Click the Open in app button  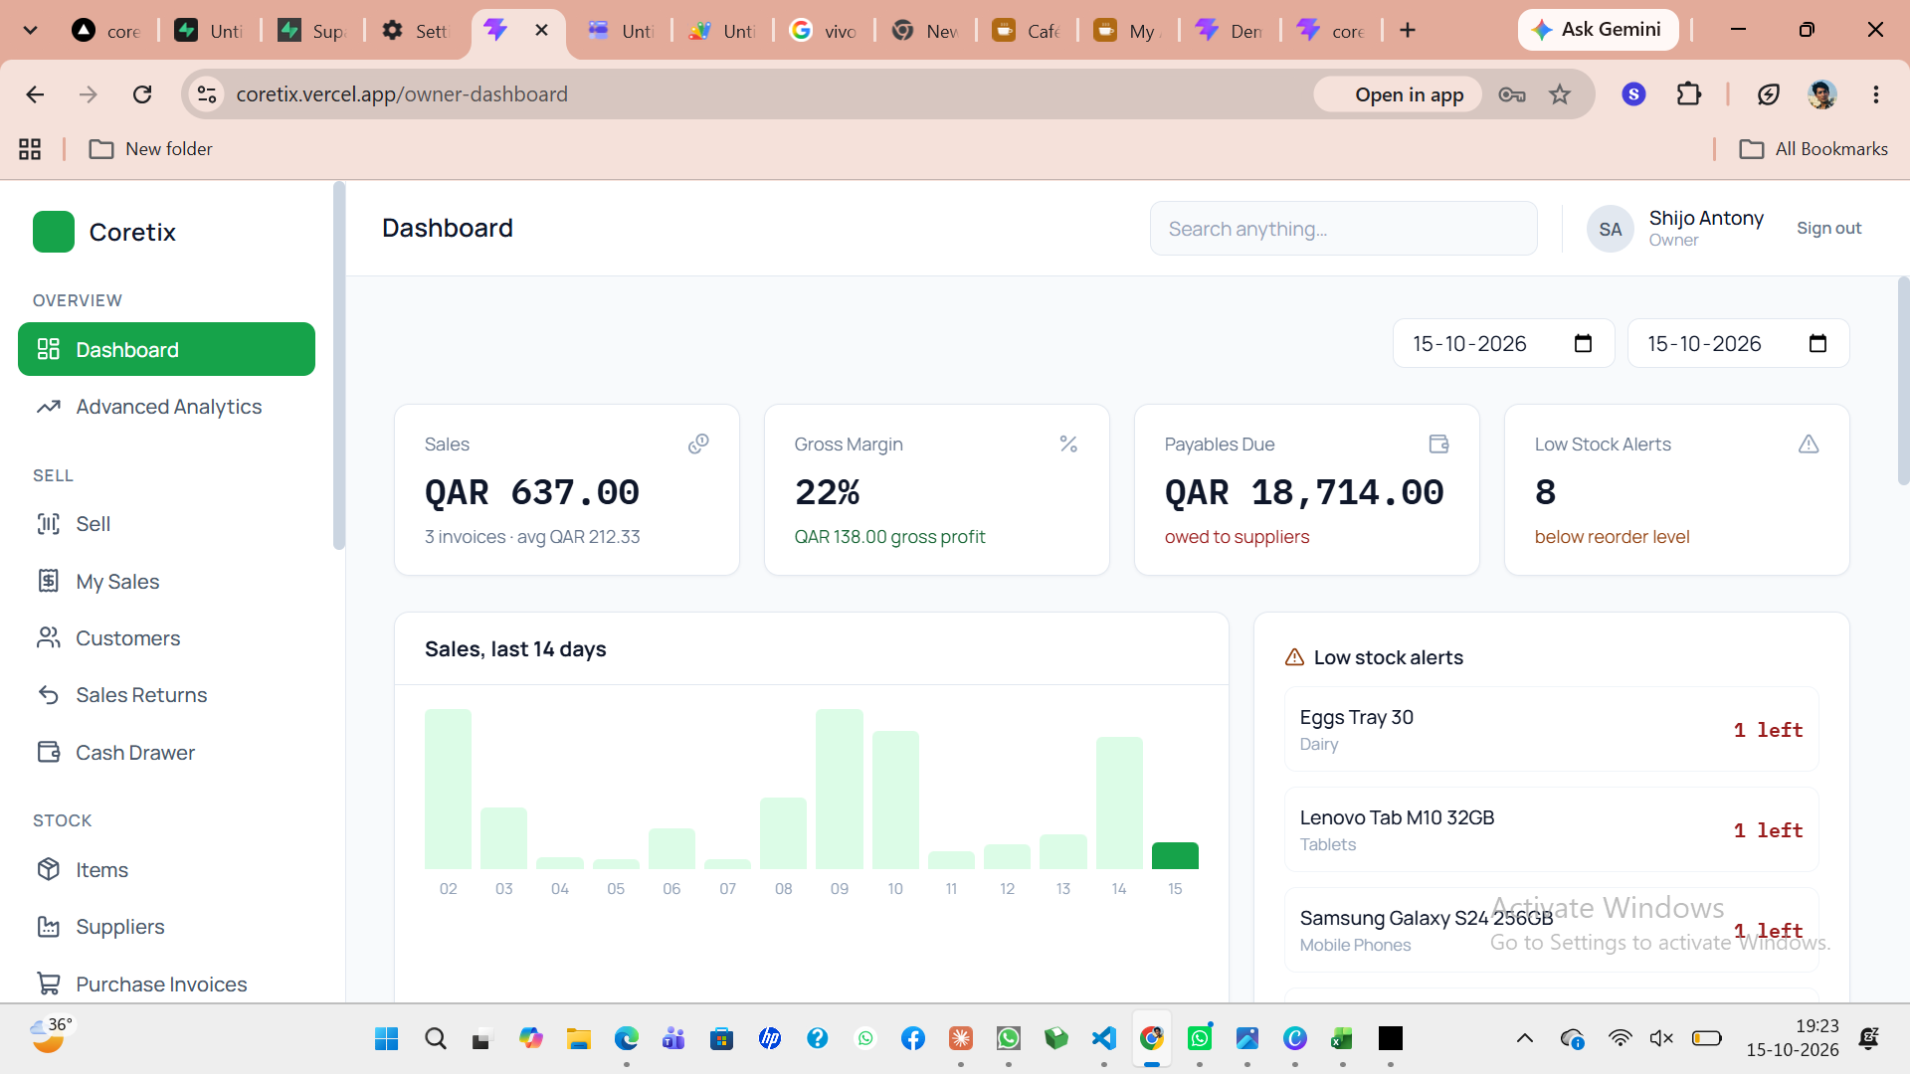tap(1398, 94)
